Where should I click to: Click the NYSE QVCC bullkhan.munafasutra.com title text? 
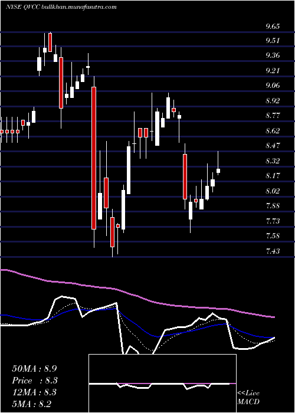61,7
